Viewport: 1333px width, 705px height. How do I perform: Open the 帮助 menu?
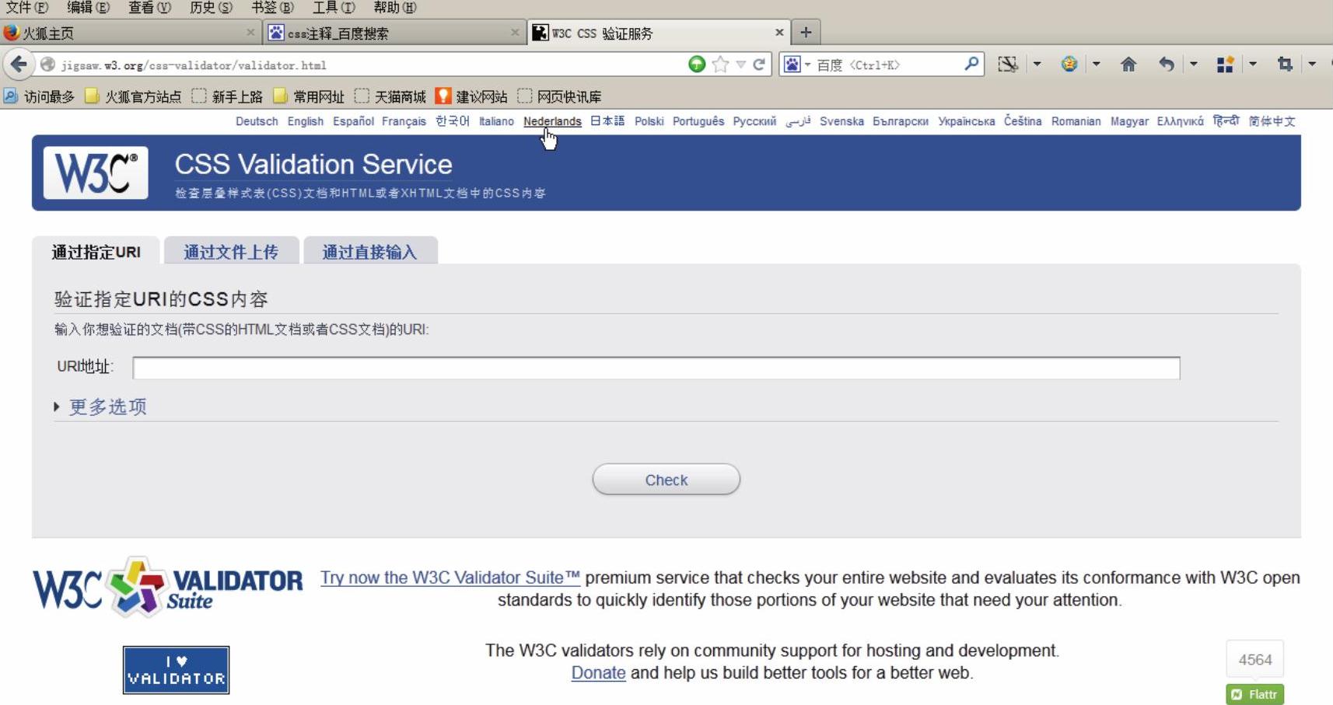395,8
